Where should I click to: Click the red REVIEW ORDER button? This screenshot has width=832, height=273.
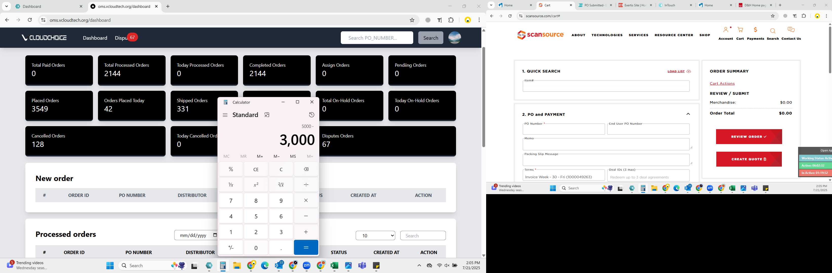pos(749,137)
